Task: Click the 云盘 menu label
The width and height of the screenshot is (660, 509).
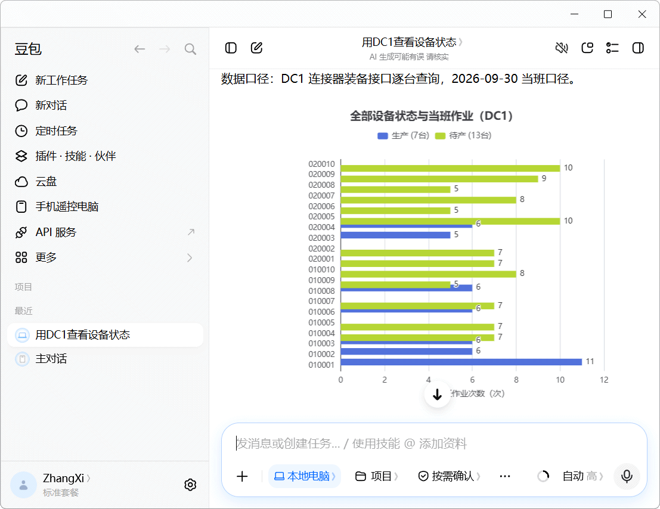Action: (x=46, y=181)
